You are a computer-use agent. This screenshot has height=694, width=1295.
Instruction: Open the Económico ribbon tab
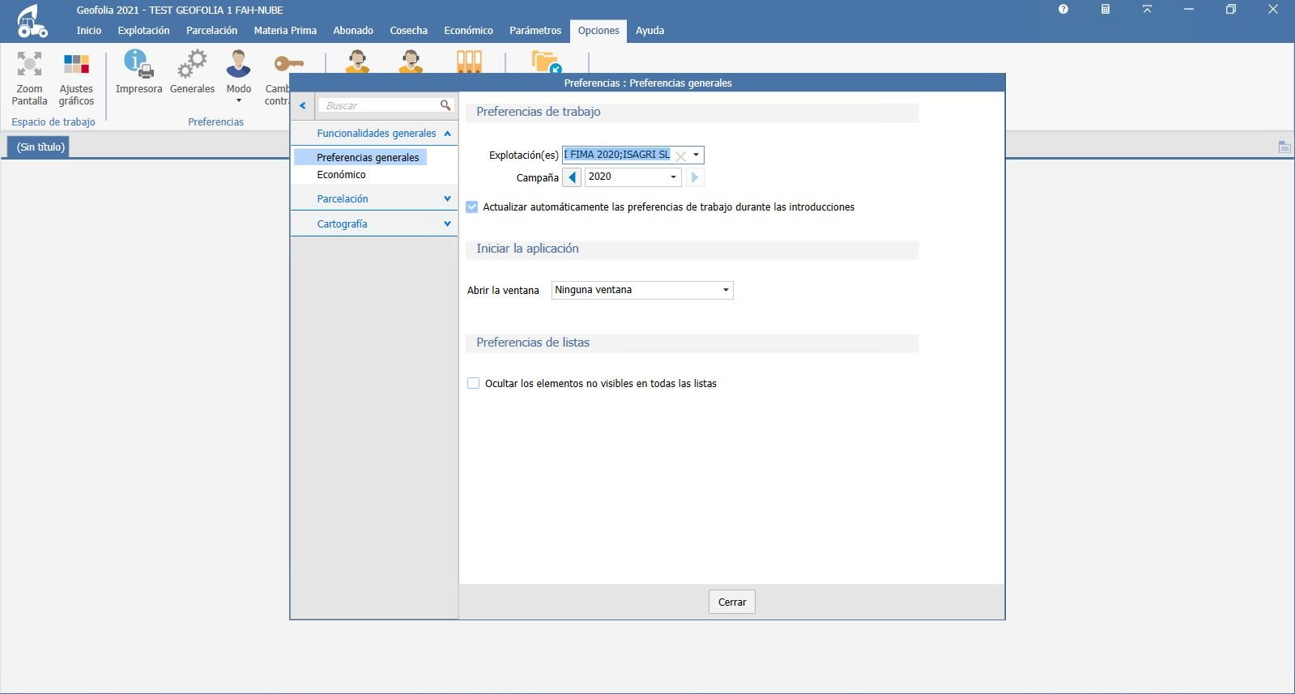pyautogui.click(x=469, y=31)
